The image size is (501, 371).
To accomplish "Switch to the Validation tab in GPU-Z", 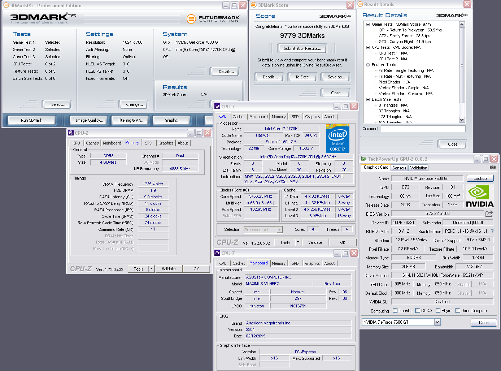I will (x=418, y=168).
